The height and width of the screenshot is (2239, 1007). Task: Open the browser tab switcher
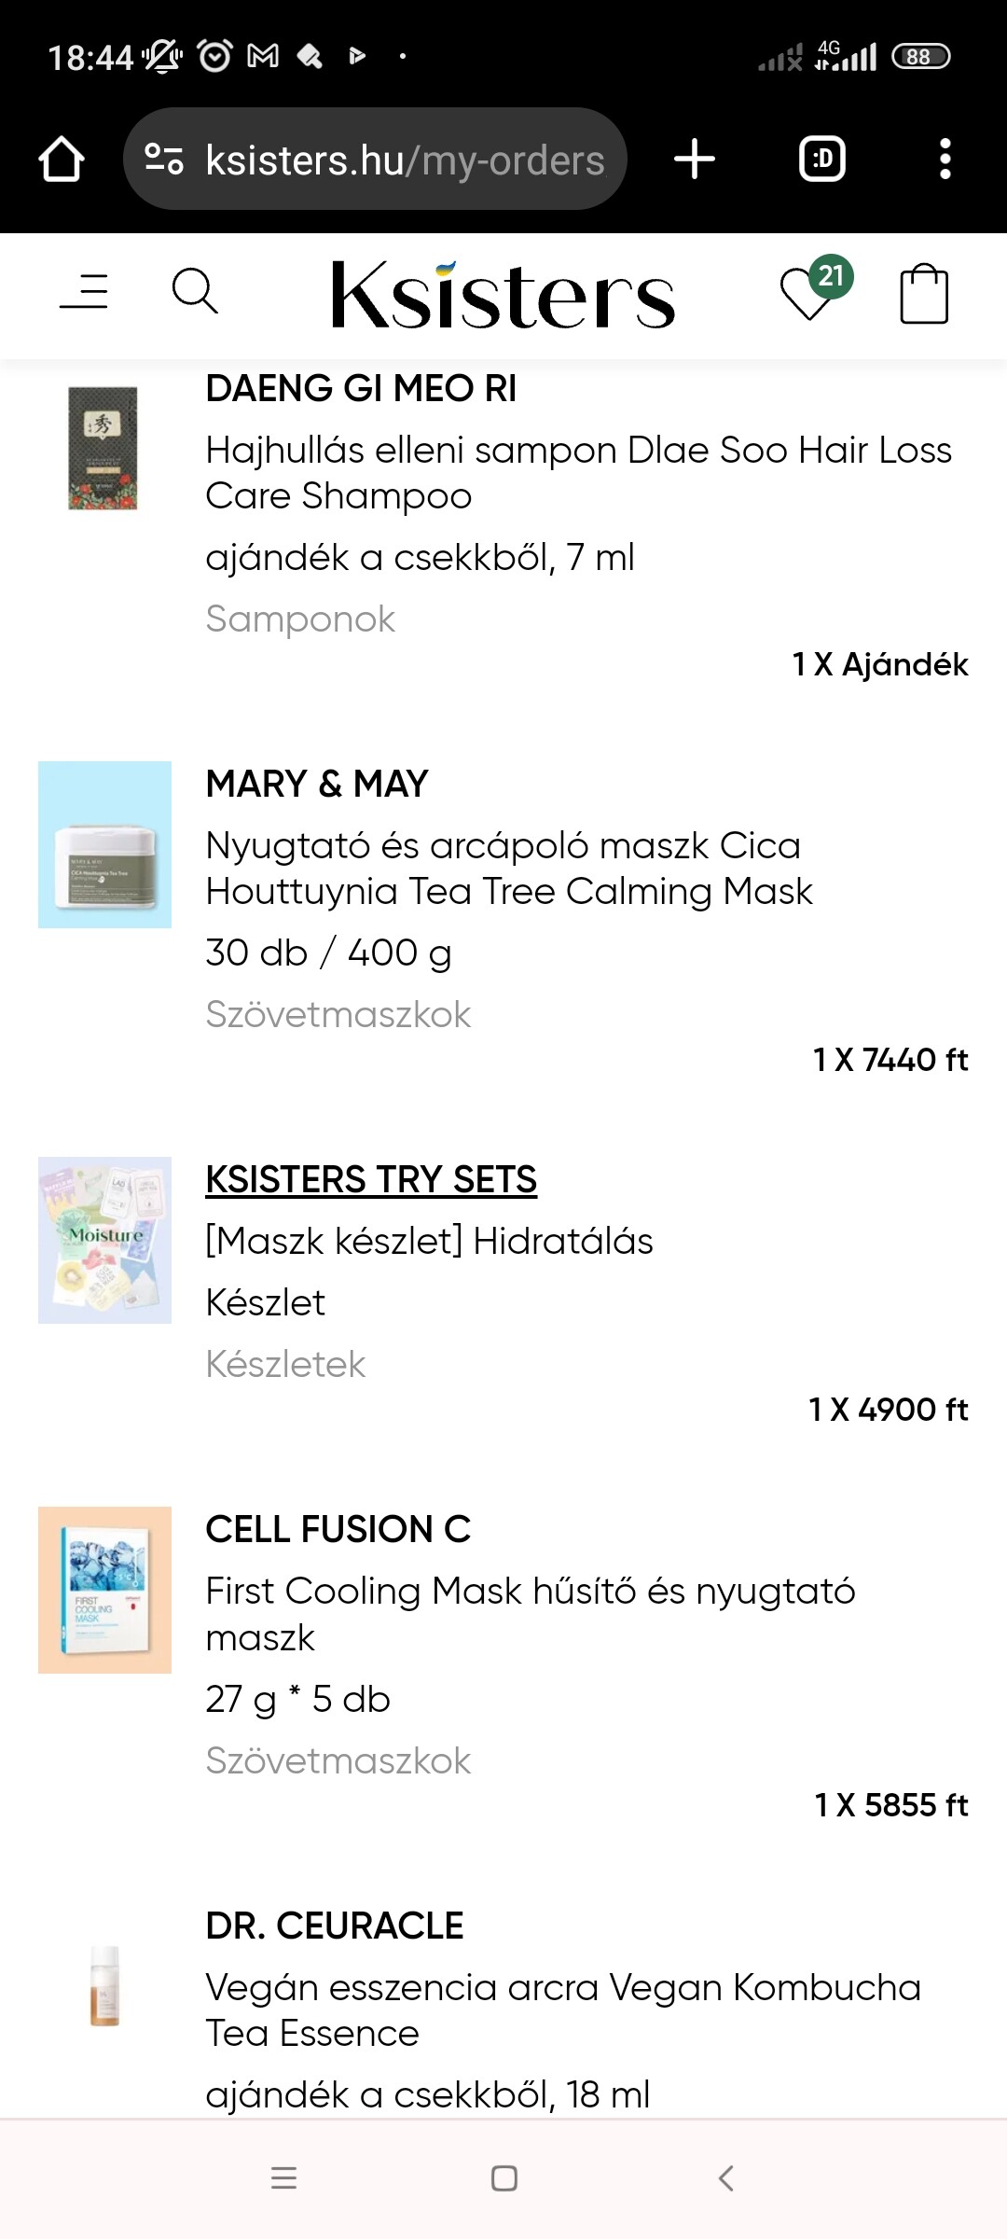822,160
